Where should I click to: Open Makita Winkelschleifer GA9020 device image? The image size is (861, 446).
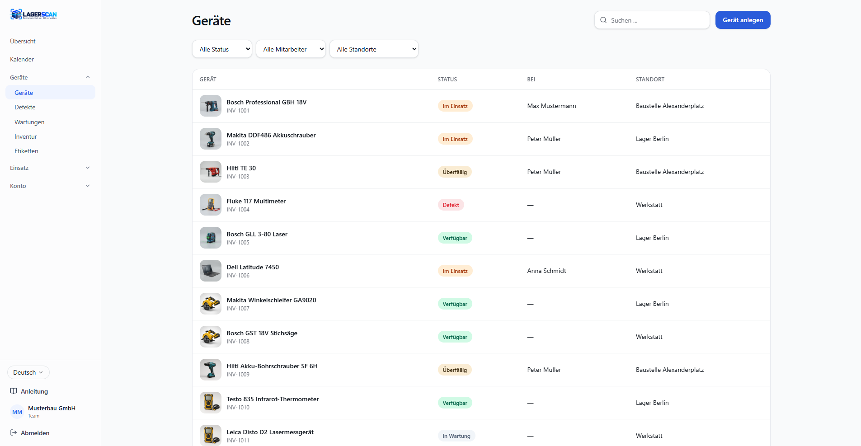211,304
